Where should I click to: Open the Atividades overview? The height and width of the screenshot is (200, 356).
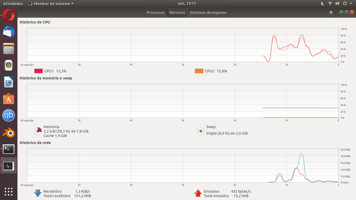[13, 3]
